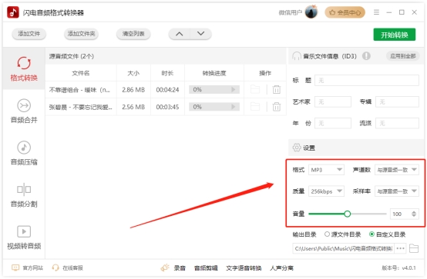Image resolution: width=427 pixels, height=279 pixels.
Task: Click the 大小 column header
Action: (x=133, y=73)
